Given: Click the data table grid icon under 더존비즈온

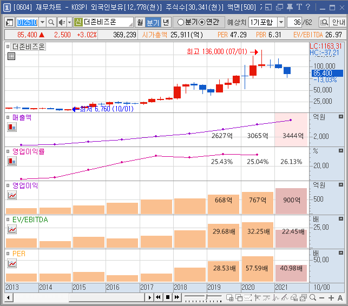Looking at the screenshot, I should point(11,56).
